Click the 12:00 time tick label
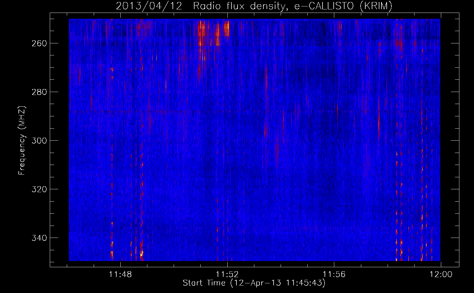Screen dimensions: 474x293 pyautogui.click(x=441, y=275)
